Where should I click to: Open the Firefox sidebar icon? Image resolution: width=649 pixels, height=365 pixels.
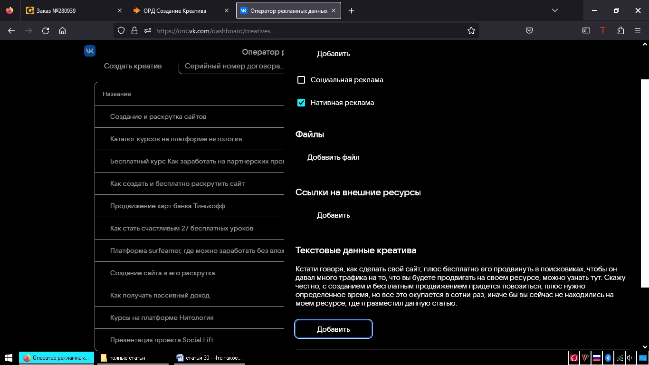(586, 31)
